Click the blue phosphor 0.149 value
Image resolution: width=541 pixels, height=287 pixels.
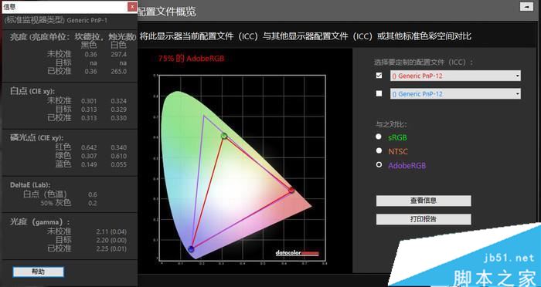[x=89, y=164]
